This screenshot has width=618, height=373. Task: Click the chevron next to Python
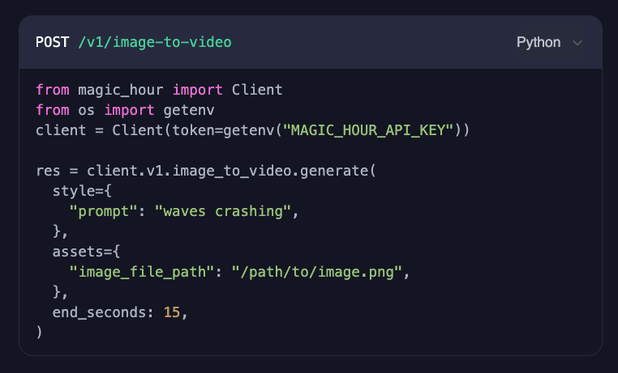577,43
